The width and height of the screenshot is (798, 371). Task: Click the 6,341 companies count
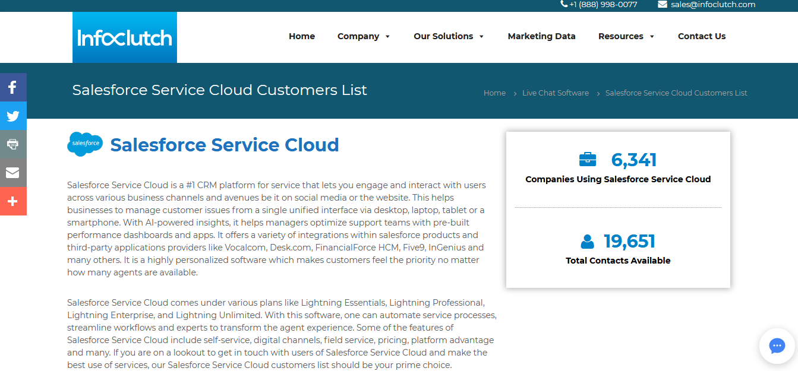[x=634, y=160]
